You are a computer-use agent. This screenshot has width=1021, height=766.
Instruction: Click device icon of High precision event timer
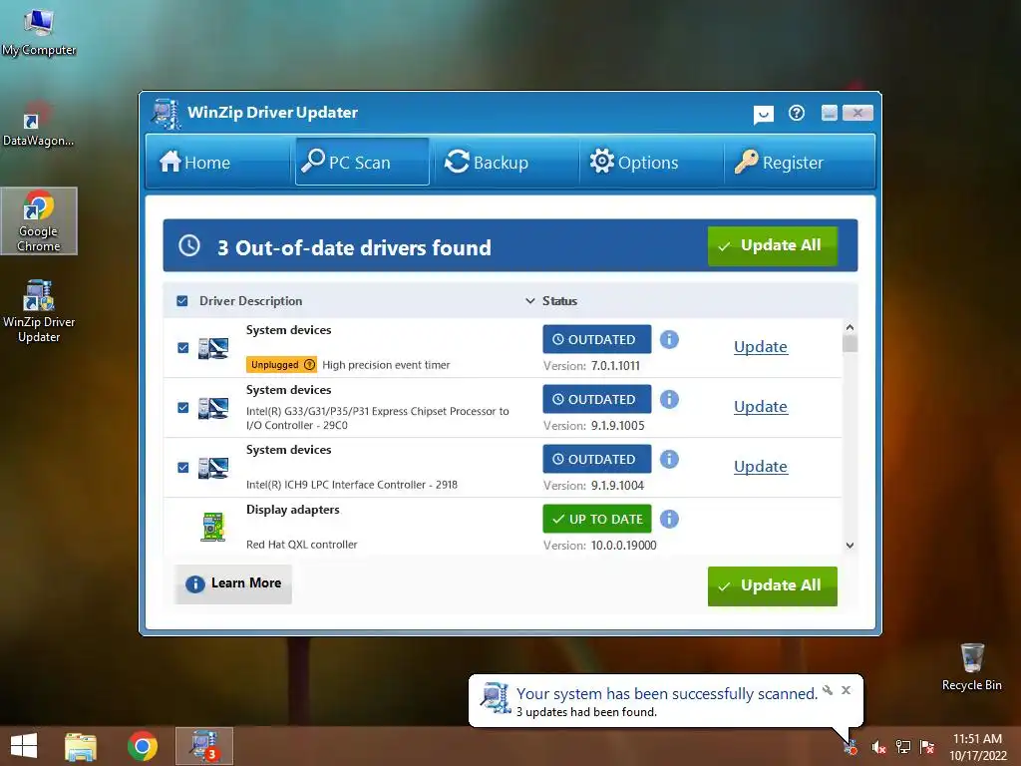(213, 348)
